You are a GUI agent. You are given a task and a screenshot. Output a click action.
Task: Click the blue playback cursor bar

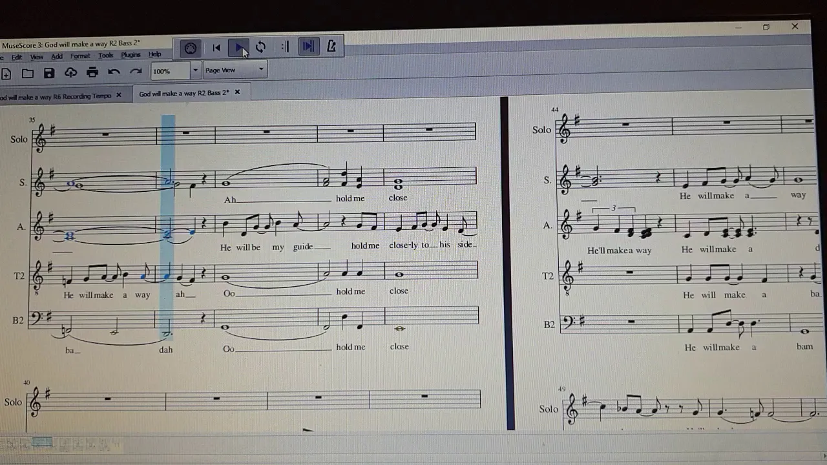pyautogui.click(x=168, y=226)
